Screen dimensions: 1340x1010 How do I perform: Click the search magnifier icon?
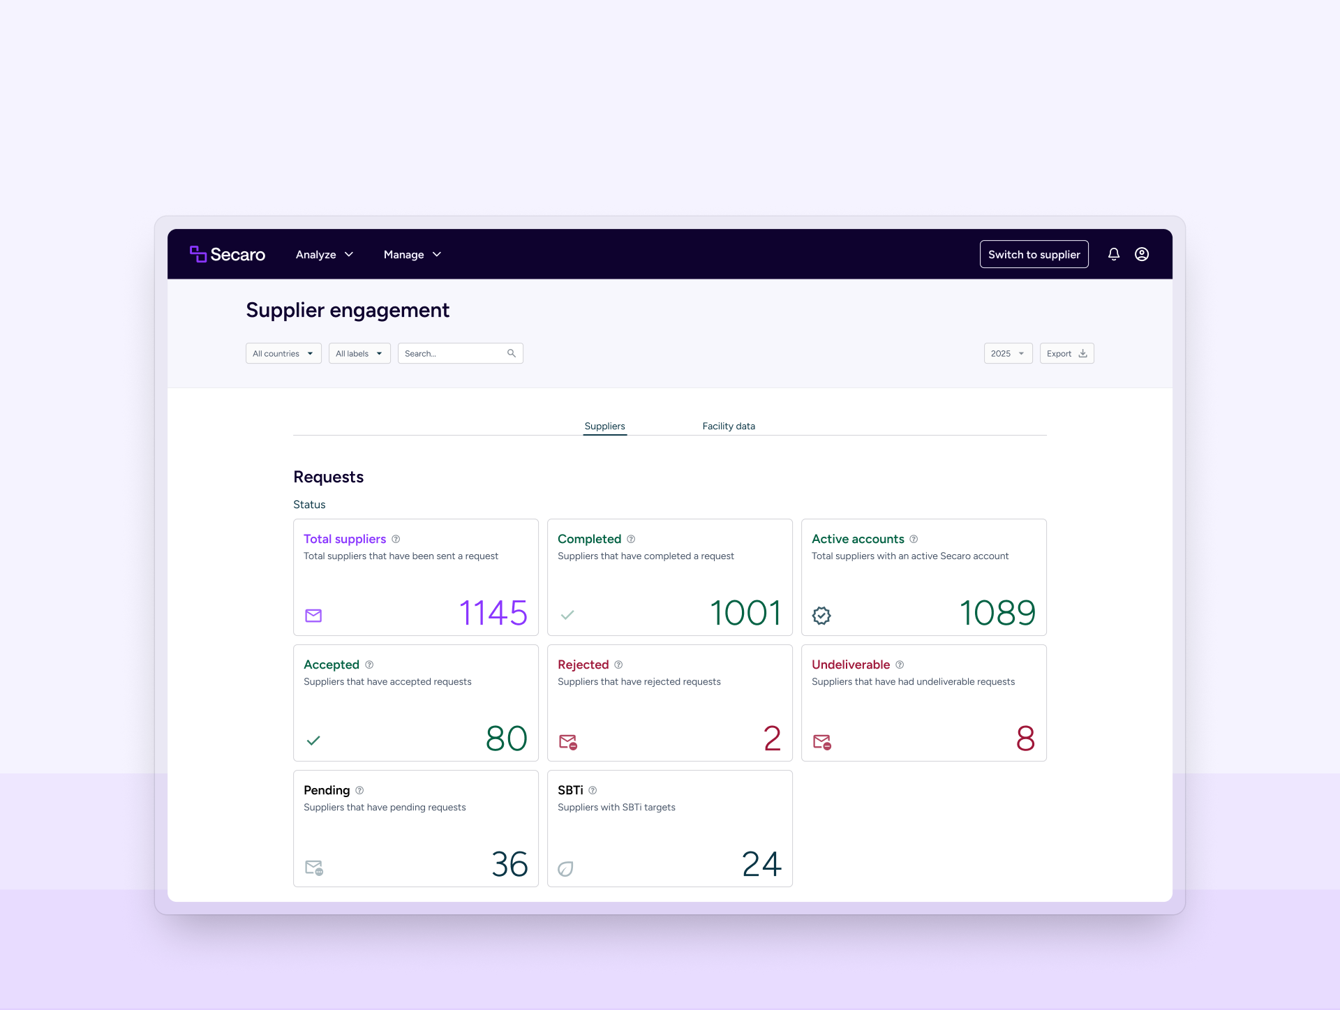tap(512, 353)
